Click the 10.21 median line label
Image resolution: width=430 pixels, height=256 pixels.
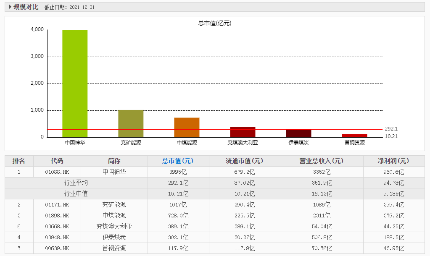(391, 136)
